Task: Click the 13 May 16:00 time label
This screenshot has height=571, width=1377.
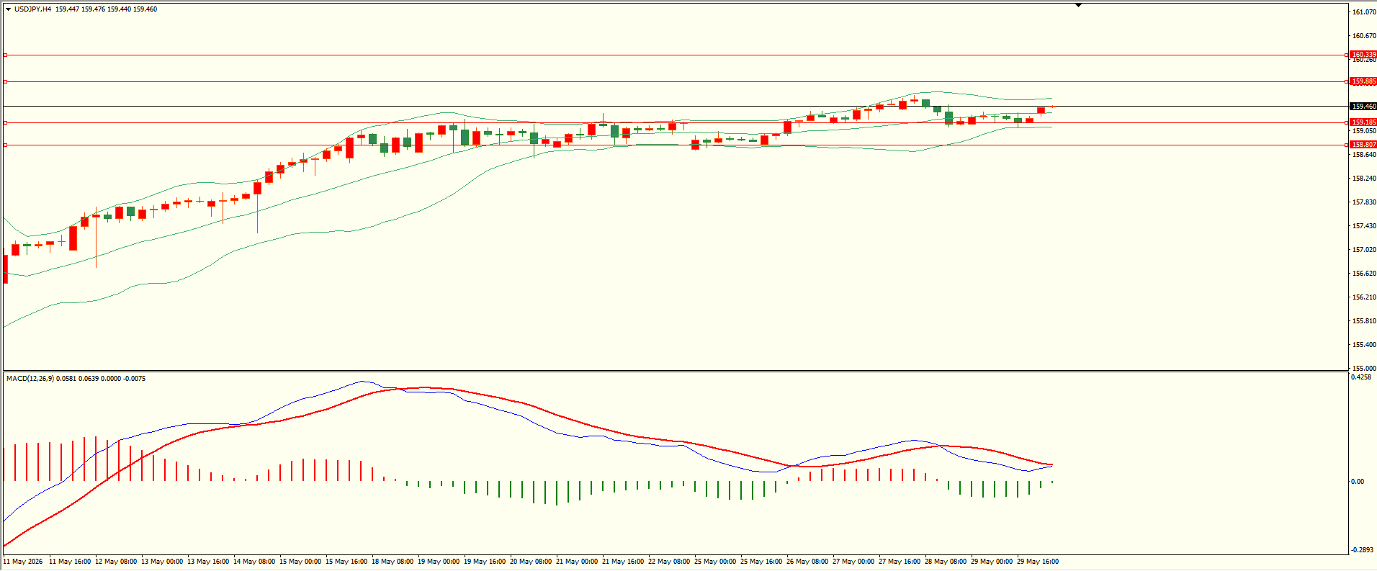Action: [208, 562]
